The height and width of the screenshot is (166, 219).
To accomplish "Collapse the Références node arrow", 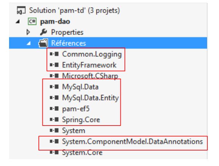I will (x=29, y=43).
